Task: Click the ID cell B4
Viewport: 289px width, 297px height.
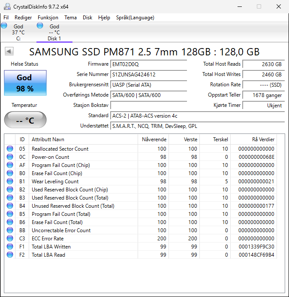Action: [x=22, y=206]
